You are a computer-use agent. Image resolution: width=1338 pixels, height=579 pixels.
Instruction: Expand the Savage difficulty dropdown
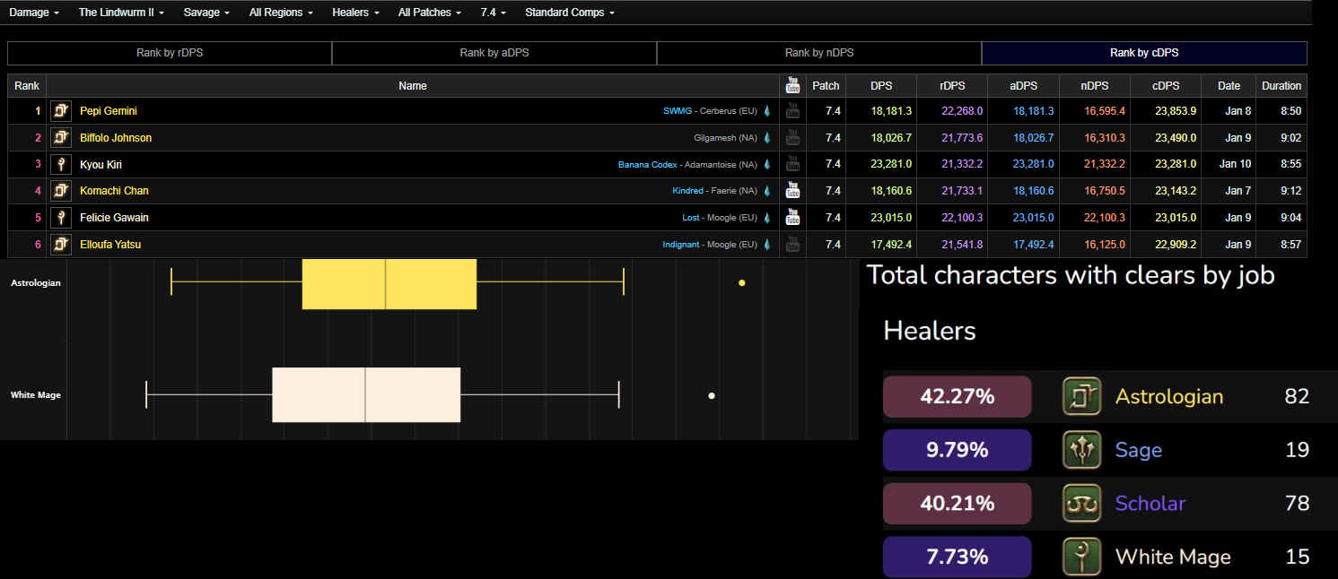click(x=206, y=13)
